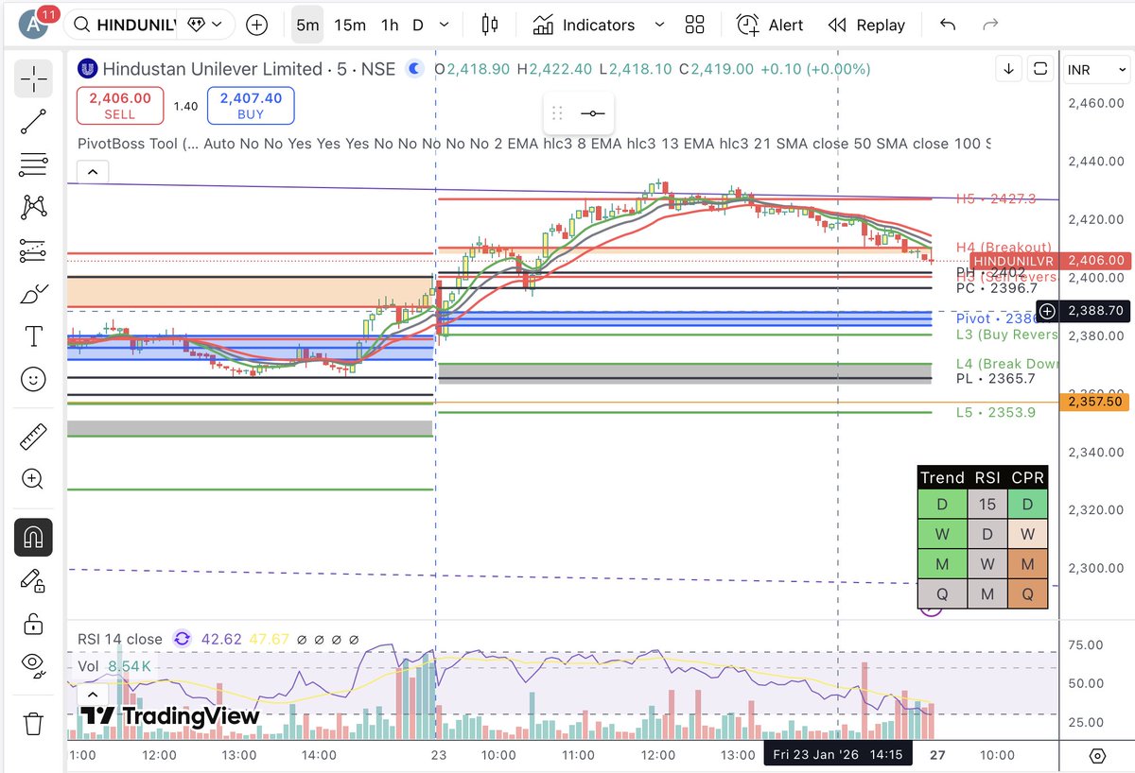Select the brush drawing tool
This screenshot has height=773, width=1135.
click(x=33, y=294)
